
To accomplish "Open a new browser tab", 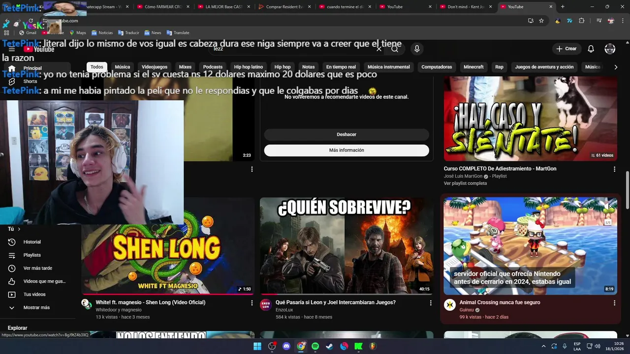I will 563,7.
